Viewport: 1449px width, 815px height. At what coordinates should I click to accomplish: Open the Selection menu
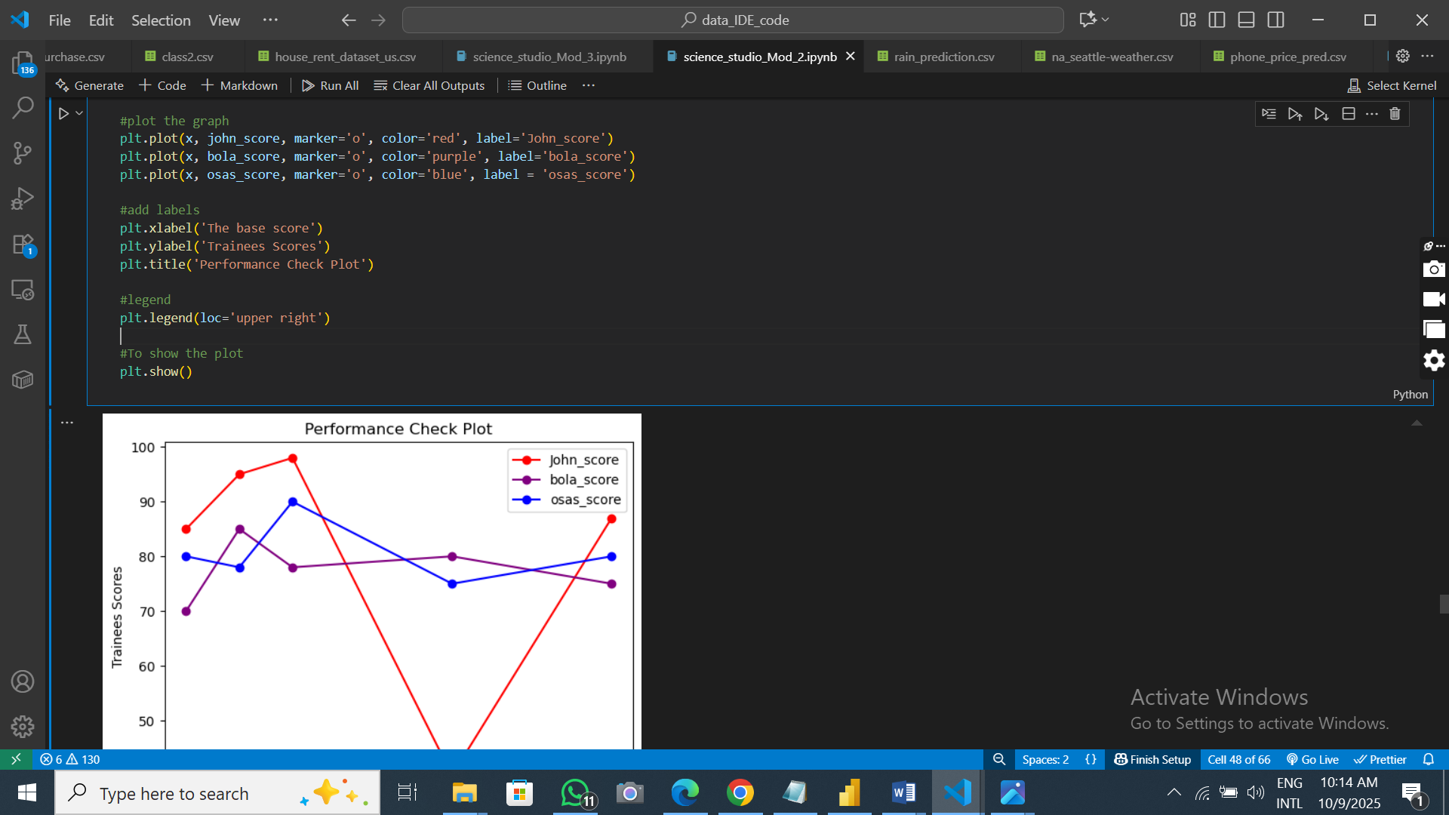click(160, 20)
